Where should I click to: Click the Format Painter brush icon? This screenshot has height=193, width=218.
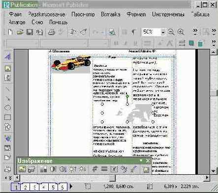tap(83, 32)
